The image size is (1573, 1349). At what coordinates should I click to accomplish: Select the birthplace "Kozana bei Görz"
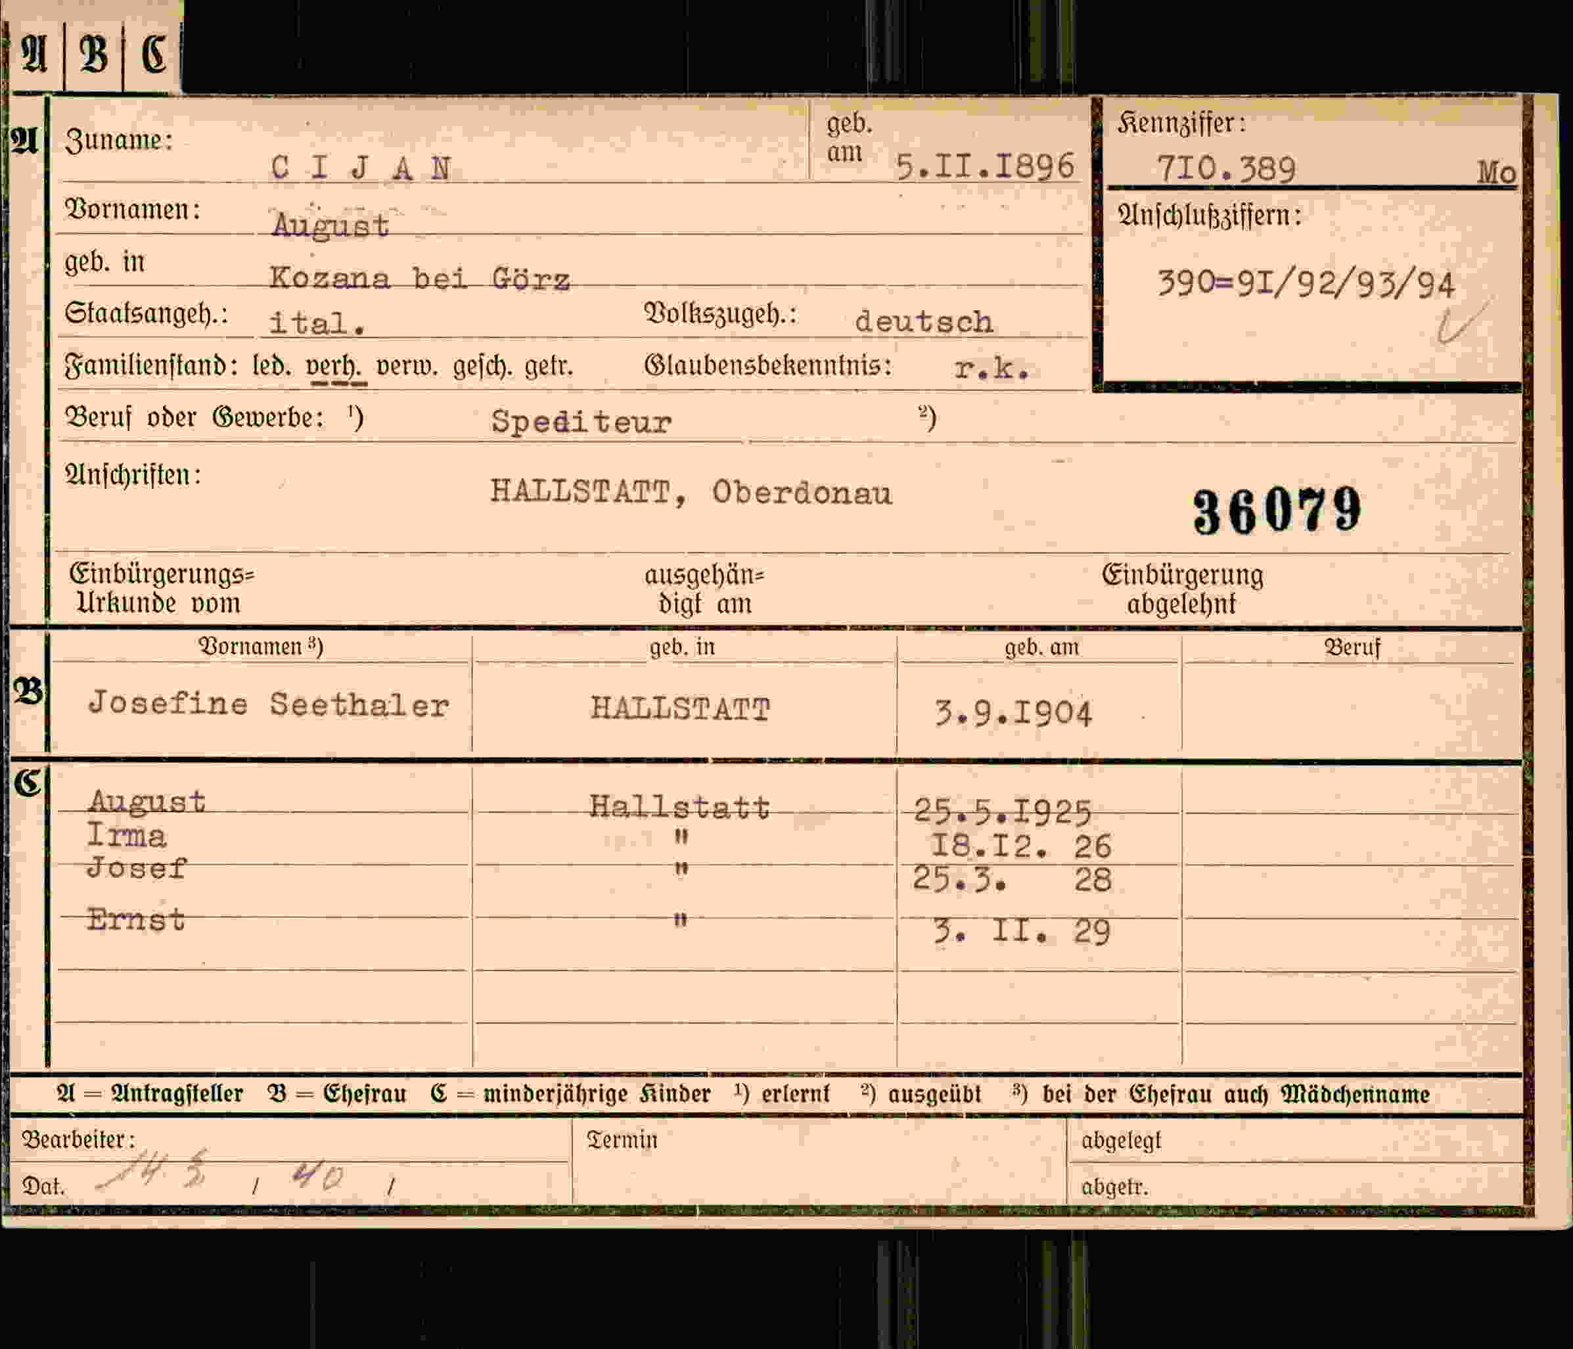tap(419, 279)
